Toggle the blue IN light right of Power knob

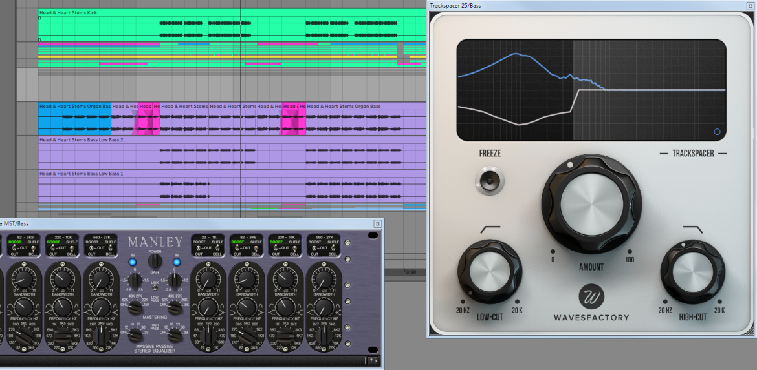(176, 262)
